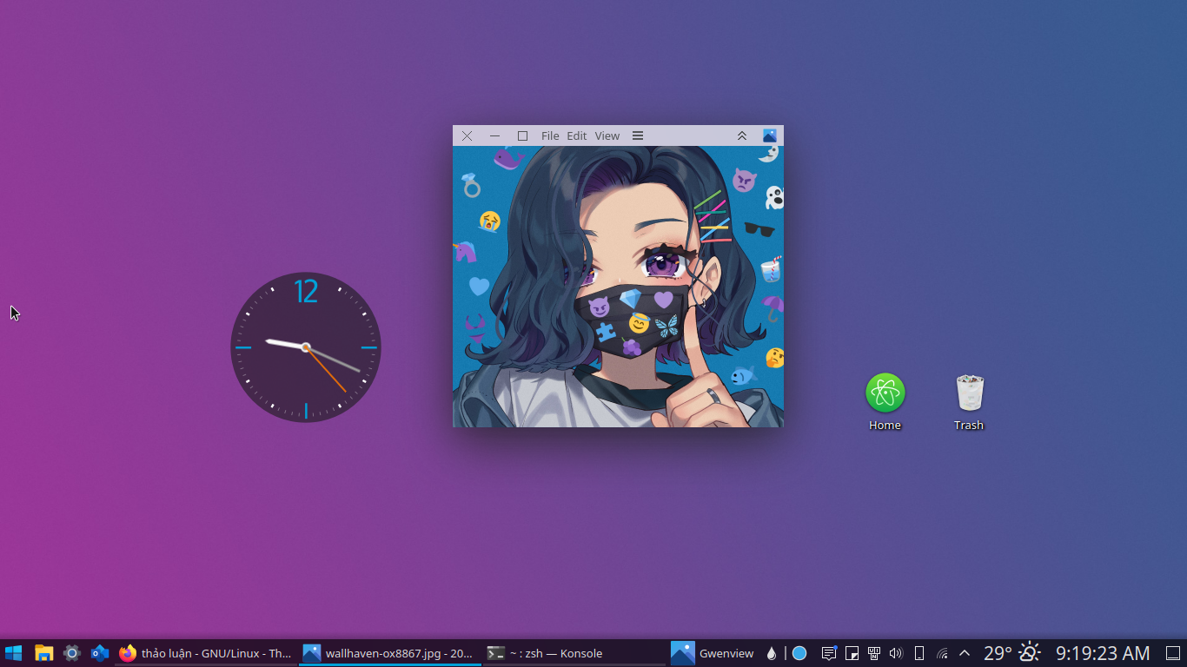This screenshot has height=667, width=1187.
Task: Open the Windows-style start menu launcher
Action: click(13, 653)
